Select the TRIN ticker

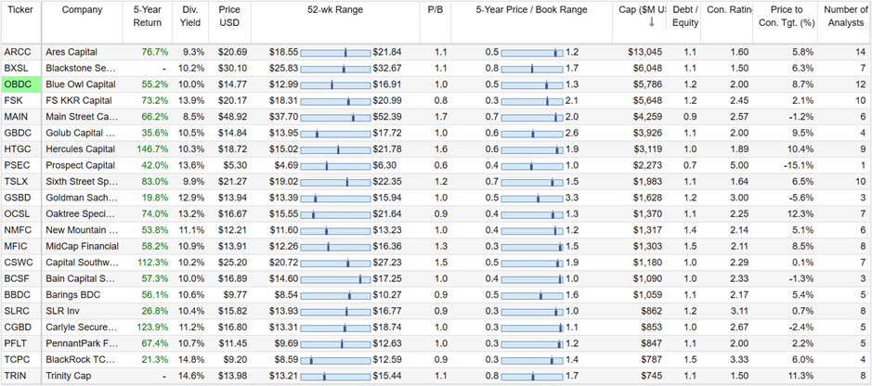point(13,377)
